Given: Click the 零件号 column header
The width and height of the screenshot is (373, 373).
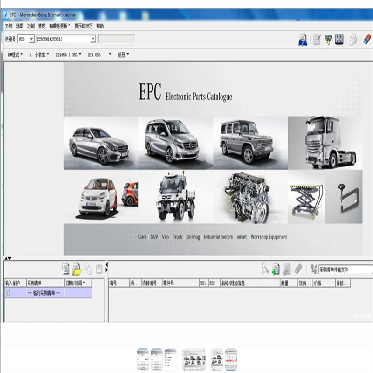Looking at the screenshot, I should click(180, 283).
